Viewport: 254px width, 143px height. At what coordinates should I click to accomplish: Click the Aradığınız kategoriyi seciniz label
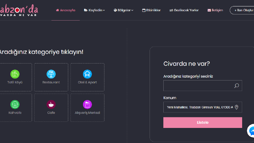coord(188,76)
